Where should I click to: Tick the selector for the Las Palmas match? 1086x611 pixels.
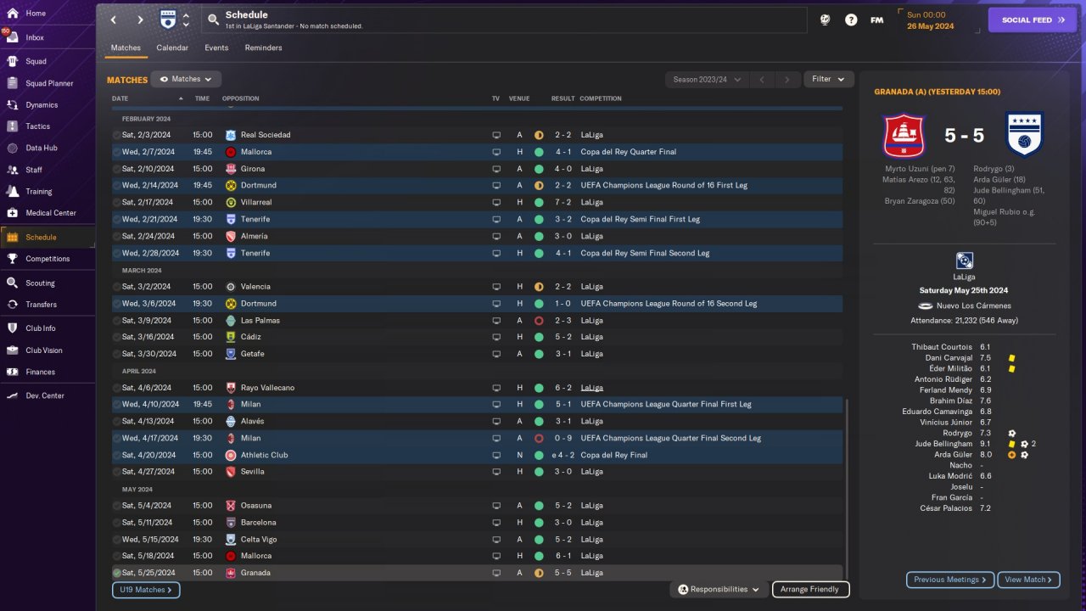click(117, 321)
